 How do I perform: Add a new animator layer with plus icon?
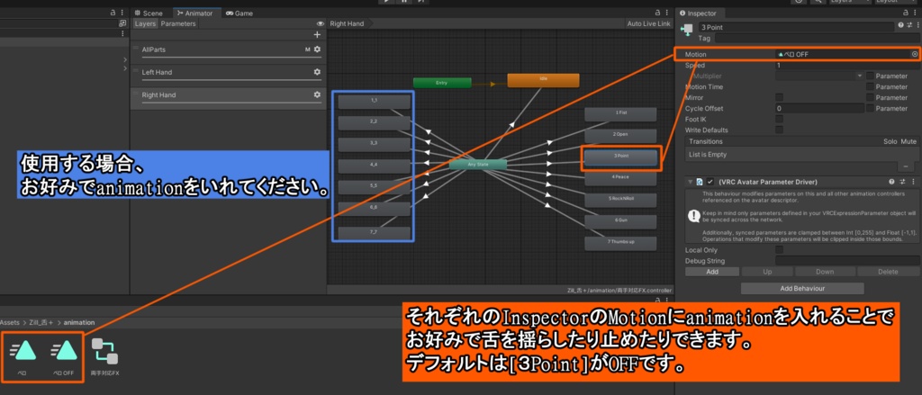point(317,35)
